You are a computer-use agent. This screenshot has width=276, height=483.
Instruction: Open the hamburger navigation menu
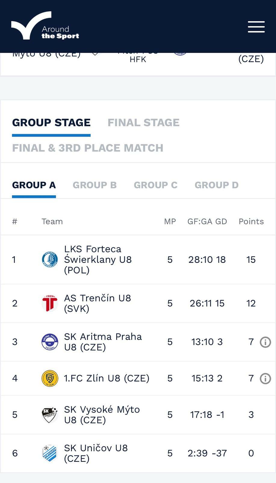click(256, 27)
